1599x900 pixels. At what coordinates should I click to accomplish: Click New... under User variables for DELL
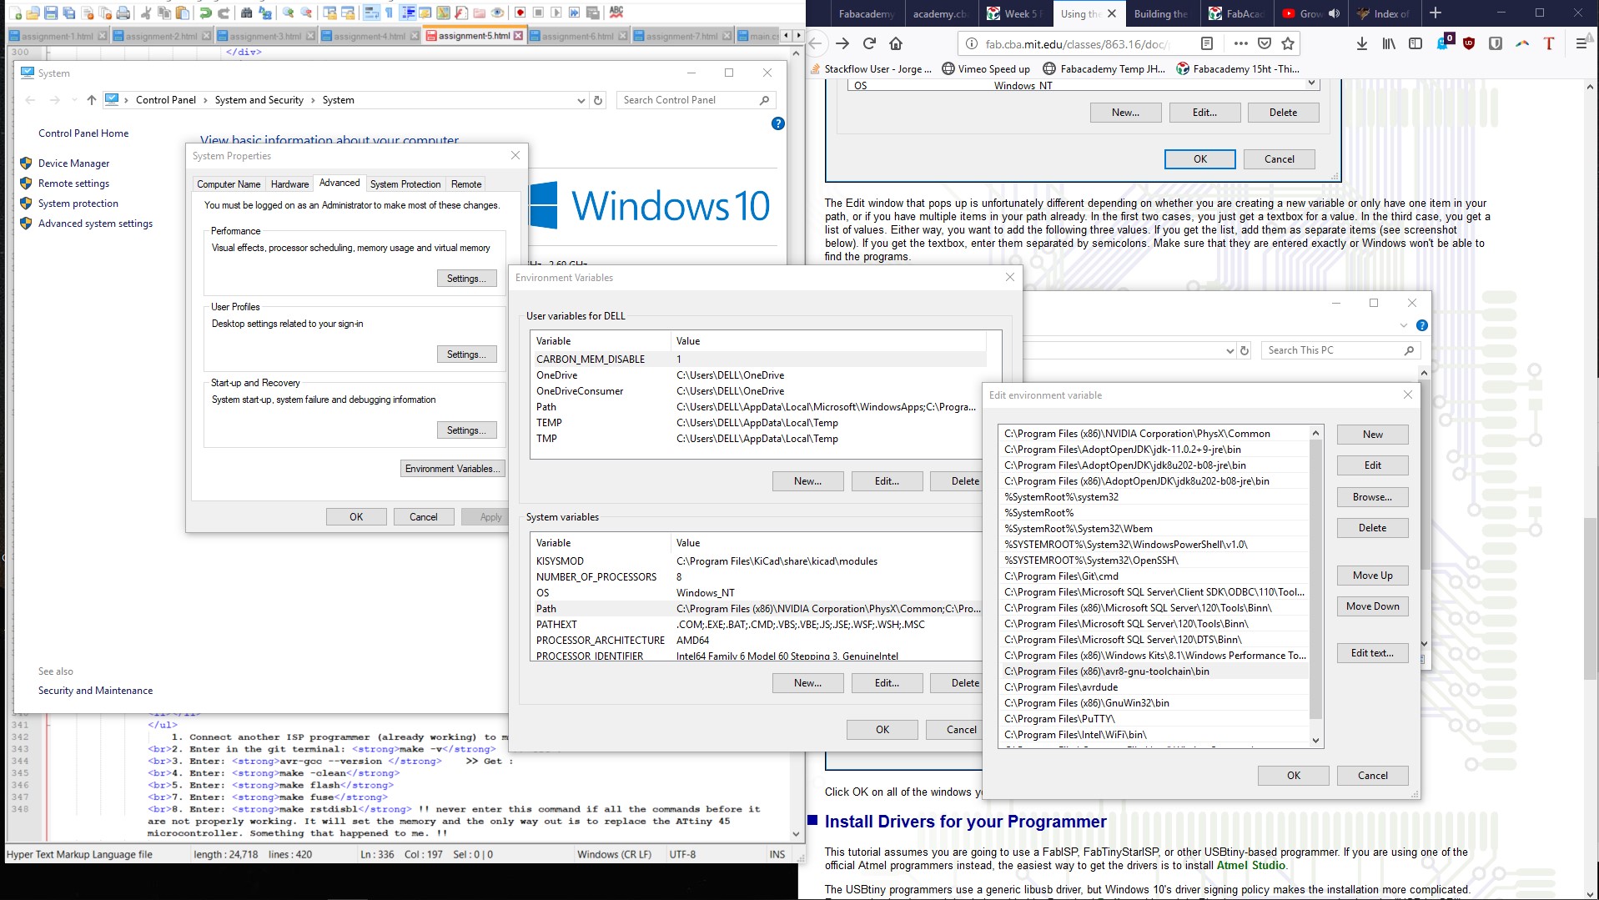[807, 481]
